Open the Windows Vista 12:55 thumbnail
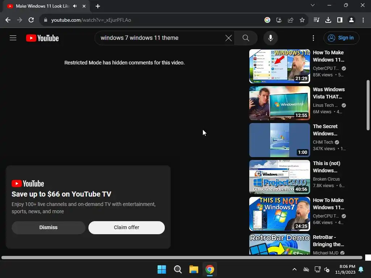 tap(279, 103)
